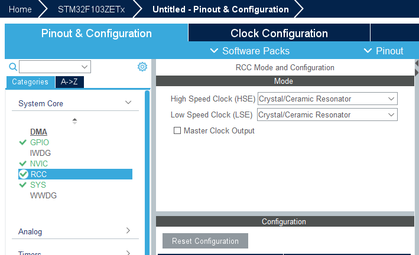Collapse the System Core category
This screenshot has width=419, height=255.
(x=128, y=103)
